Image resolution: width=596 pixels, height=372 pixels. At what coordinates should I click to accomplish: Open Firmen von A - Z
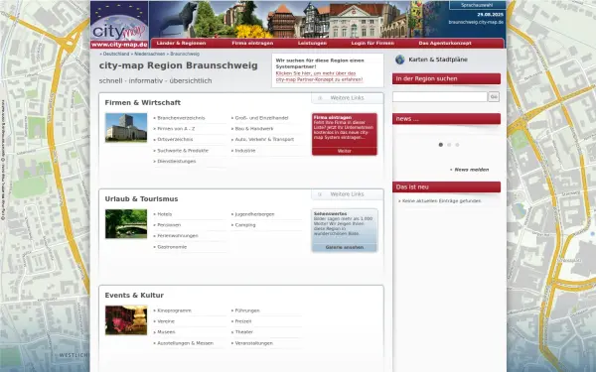(176, 129)
